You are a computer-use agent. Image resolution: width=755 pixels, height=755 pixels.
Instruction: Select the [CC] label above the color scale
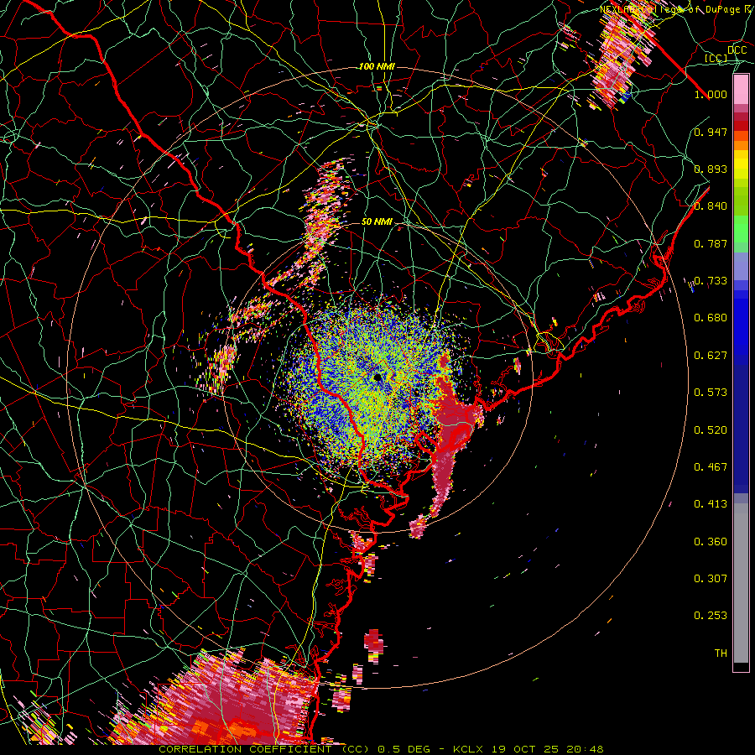pyautogui.click(x=716, y=58)
